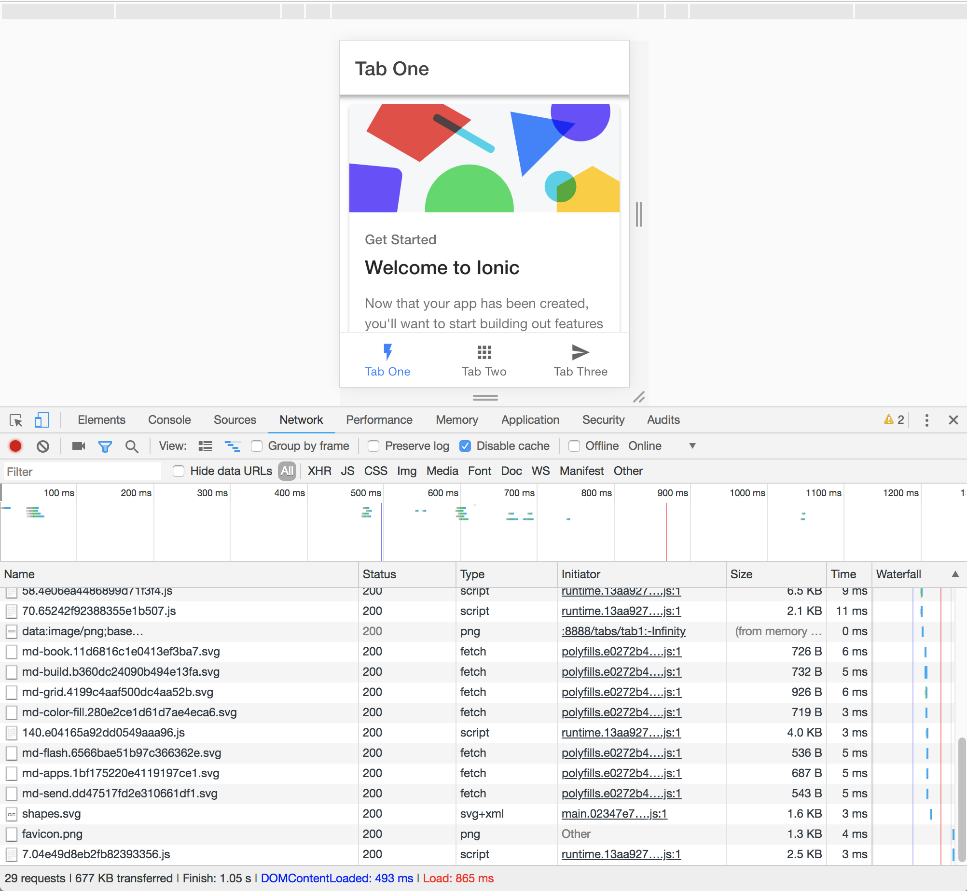Click the capture screenshots camera icon

(x=78, y=446)
